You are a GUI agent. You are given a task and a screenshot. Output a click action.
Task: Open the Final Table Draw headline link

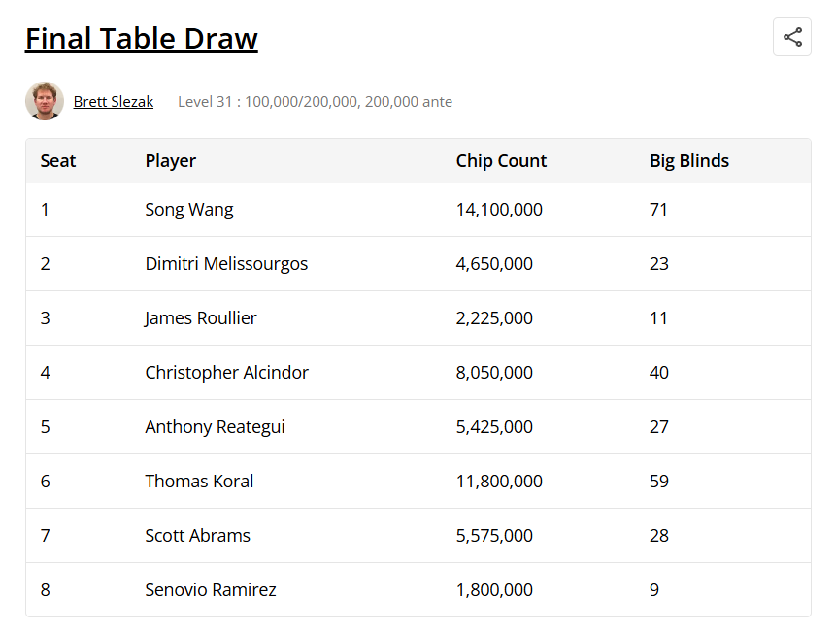(142, 38)
